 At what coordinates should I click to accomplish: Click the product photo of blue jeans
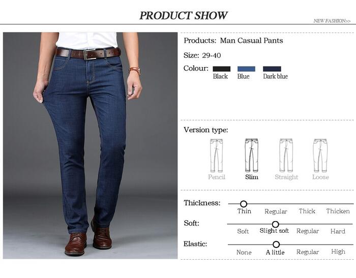[90, 145]
